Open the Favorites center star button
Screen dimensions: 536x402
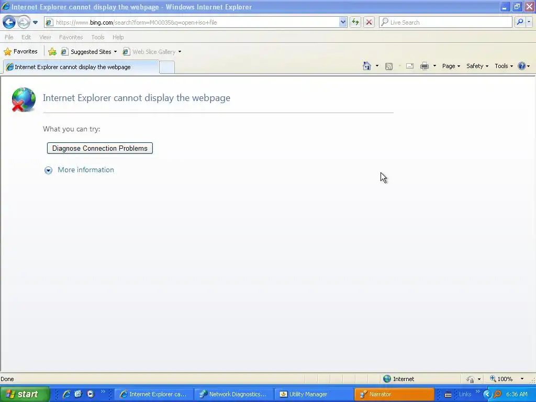point(20,52)
